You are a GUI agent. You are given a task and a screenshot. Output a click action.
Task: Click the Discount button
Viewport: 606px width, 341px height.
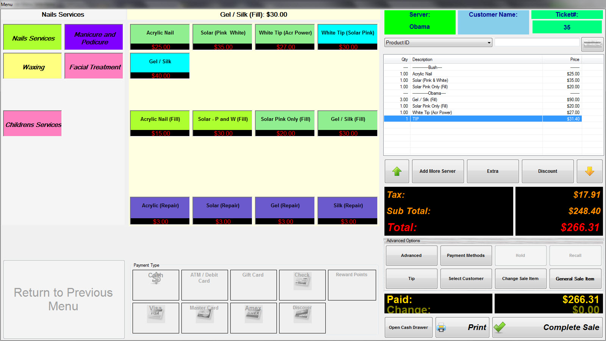(547, 171)
